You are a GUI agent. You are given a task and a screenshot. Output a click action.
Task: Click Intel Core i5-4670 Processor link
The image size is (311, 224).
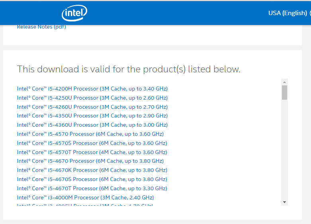tap(90, 161)
